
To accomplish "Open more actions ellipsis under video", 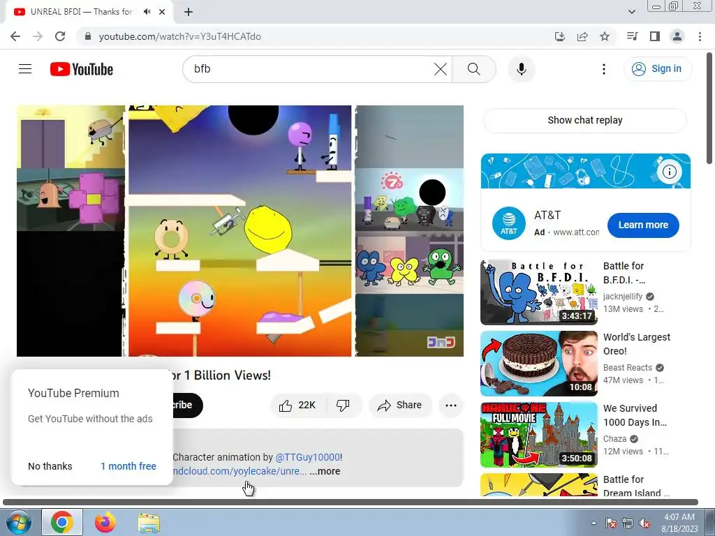I will pyautogui.click(x=451, y=405).
